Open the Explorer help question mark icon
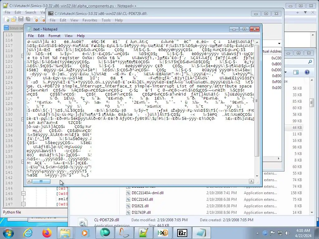The image size is (319, 239). coord(307,72)
